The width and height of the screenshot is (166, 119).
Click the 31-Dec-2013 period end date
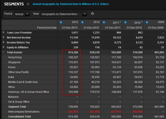click(70, 27)
